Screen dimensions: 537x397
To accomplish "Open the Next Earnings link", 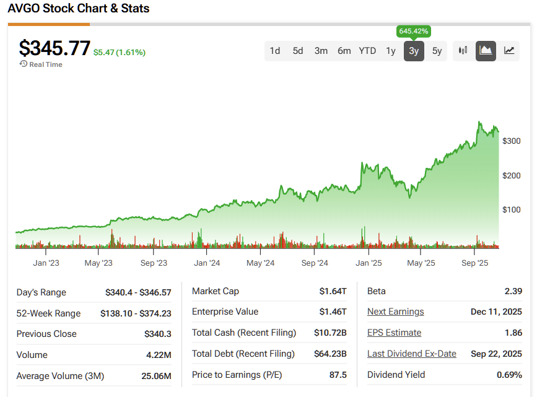I will click(395, 312).
